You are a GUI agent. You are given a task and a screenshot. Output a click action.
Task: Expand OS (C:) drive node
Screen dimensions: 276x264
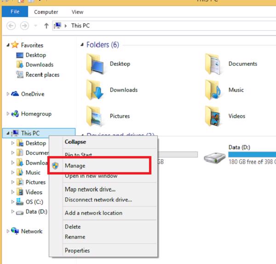pyautogui.click(x=13, y=202)
